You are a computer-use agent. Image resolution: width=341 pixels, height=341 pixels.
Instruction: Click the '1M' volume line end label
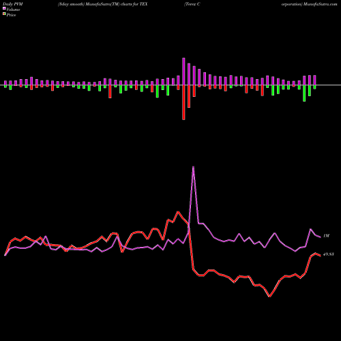[x=326, y=236]
